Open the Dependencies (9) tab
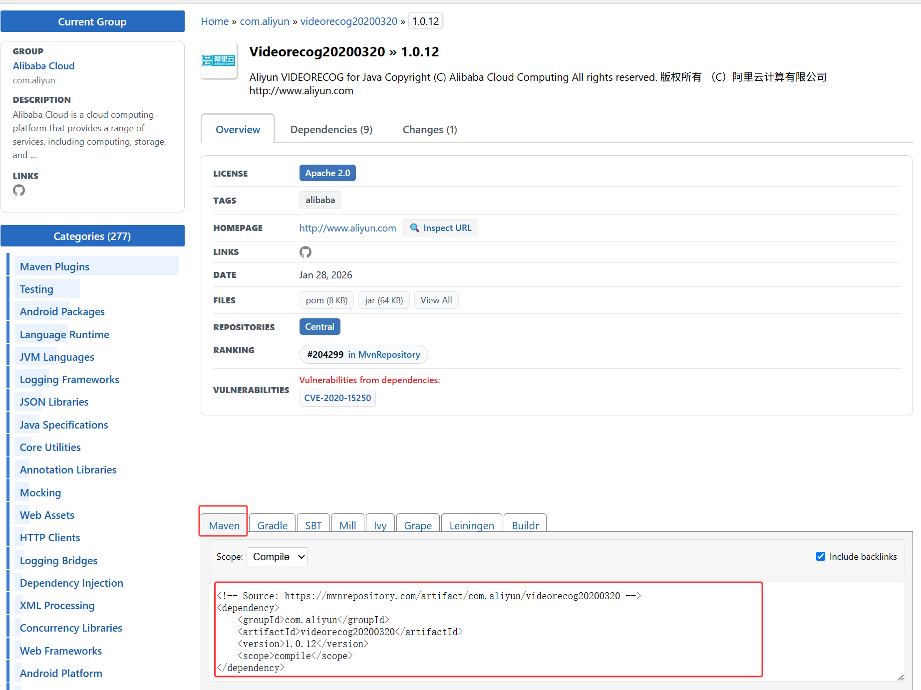The image size is (921, 690). (x=331, y=129)
